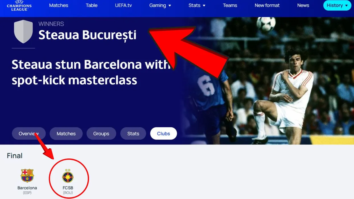Switch to the Groups tab pill
This screenshot has height=199, width=354.
pyautogui.click(x=101, y=134)
